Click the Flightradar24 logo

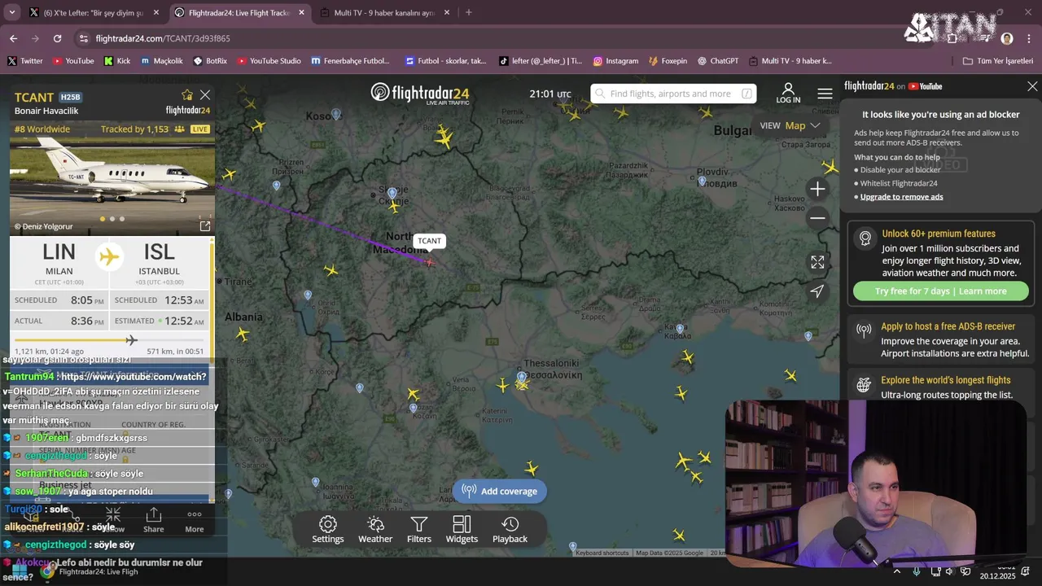tap(420, 93)
